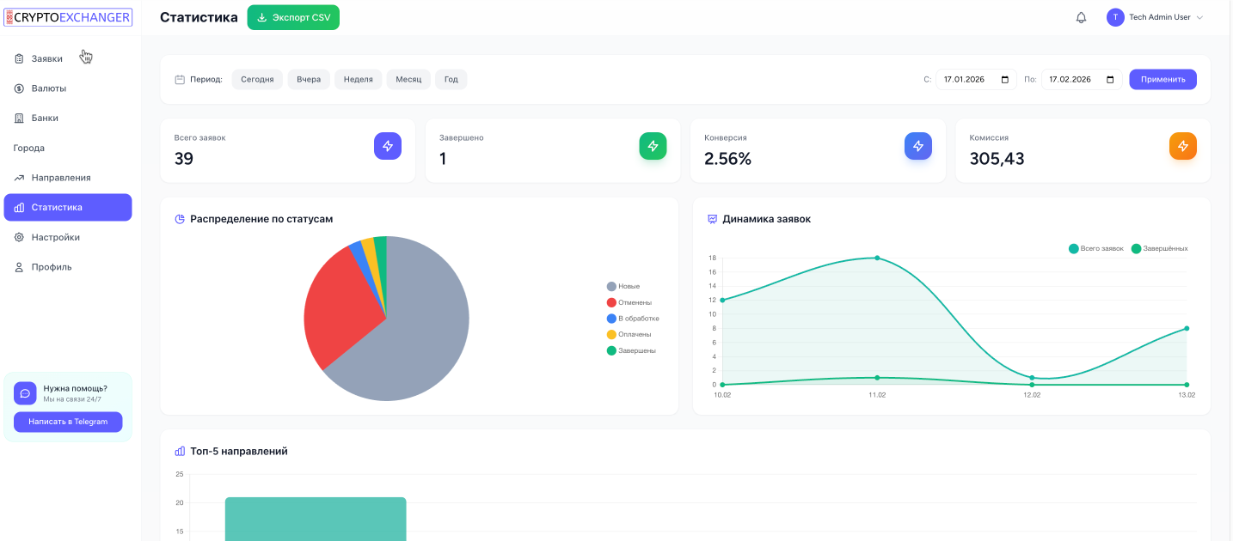Click the chat bubble help icon
1233x541 pixels.
click(25, 393)
